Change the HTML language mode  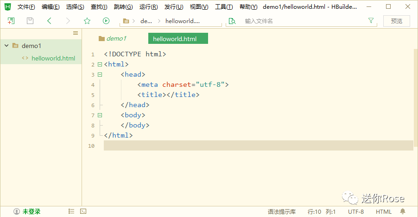384,211
